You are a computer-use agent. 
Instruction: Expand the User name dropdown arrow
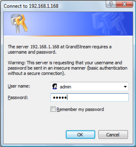(x=125, y=87)
